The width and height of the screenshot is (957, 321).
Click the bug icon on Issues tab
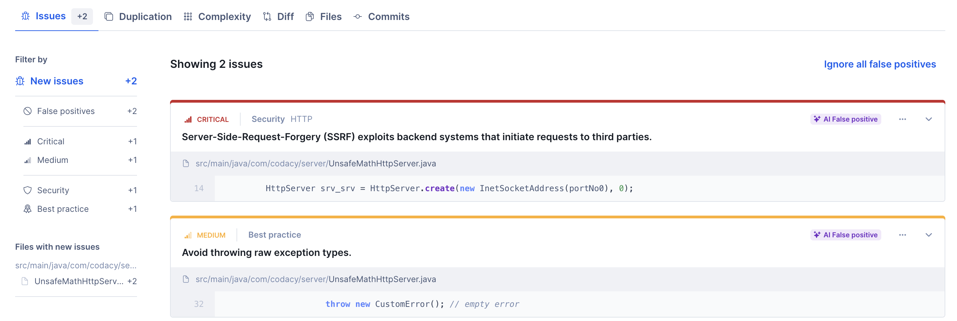(x=25, y=16)
